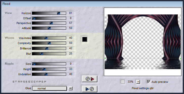Screen dimensions: 184x94
Task: Toggle the Auto preview checkbox
Action: tap(149, 82)
